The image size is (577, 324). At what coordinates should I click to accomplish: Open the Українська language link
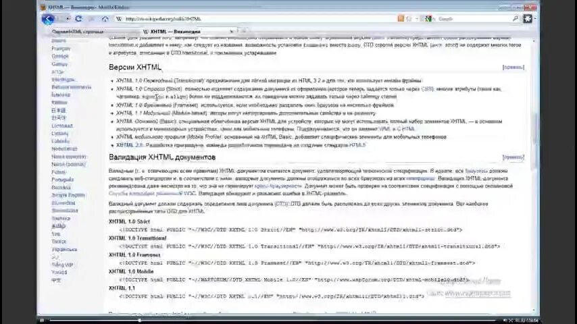[64, 249]
